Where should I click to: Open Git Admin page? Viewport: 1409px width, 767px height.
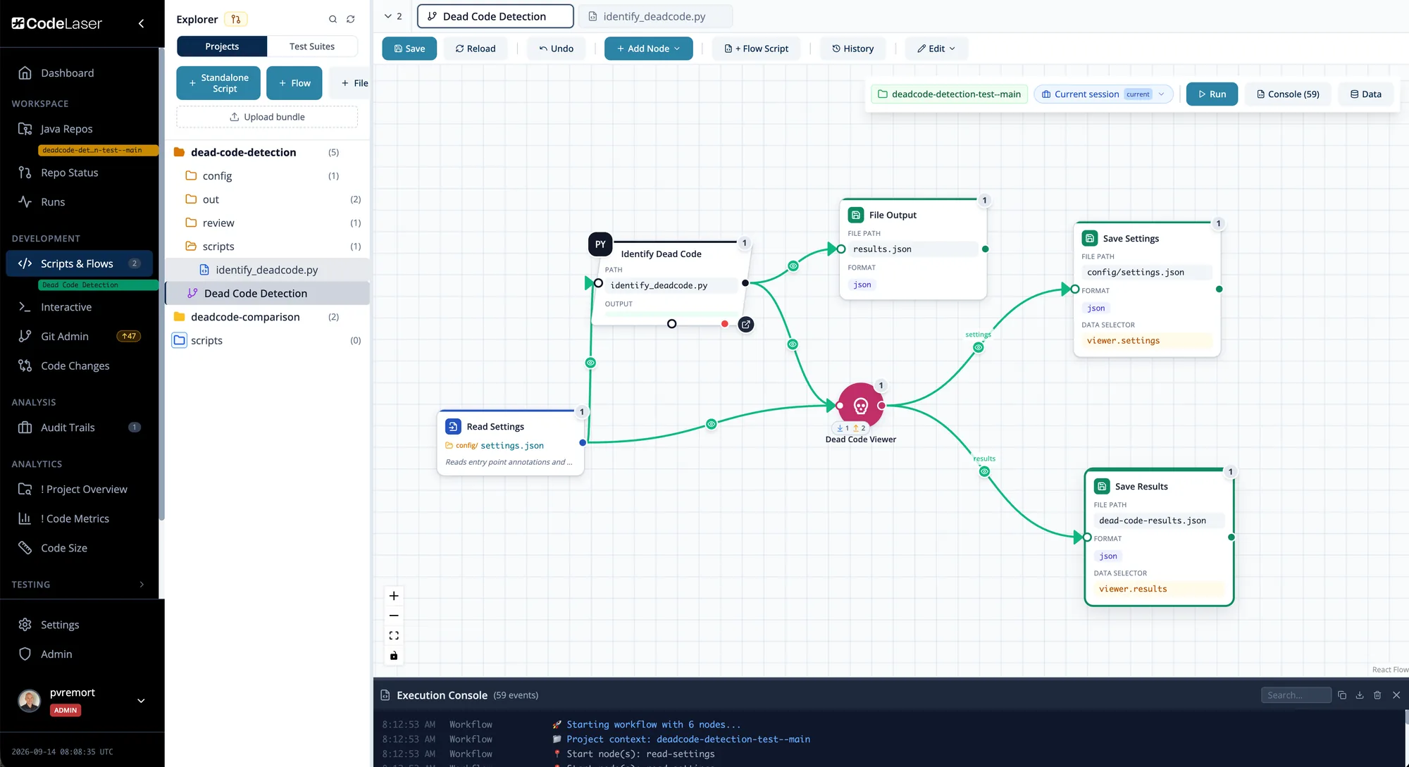pyautogui.click(x=65, y=337)
